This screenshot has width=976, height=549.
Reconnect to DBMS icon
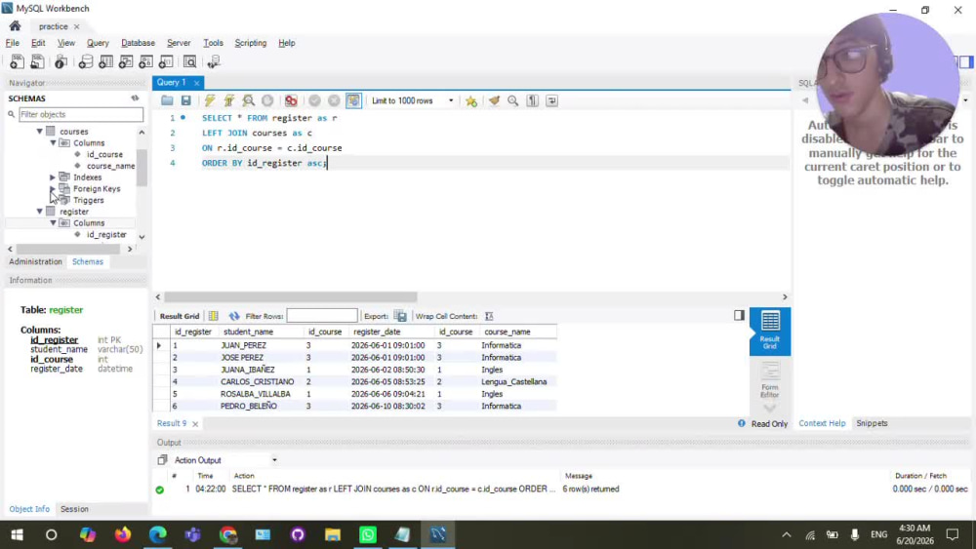(214, 61)
